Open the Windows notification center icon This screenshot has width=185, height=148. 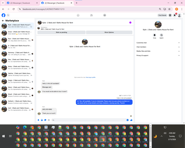pyautogui.click(x=180, y=136)
